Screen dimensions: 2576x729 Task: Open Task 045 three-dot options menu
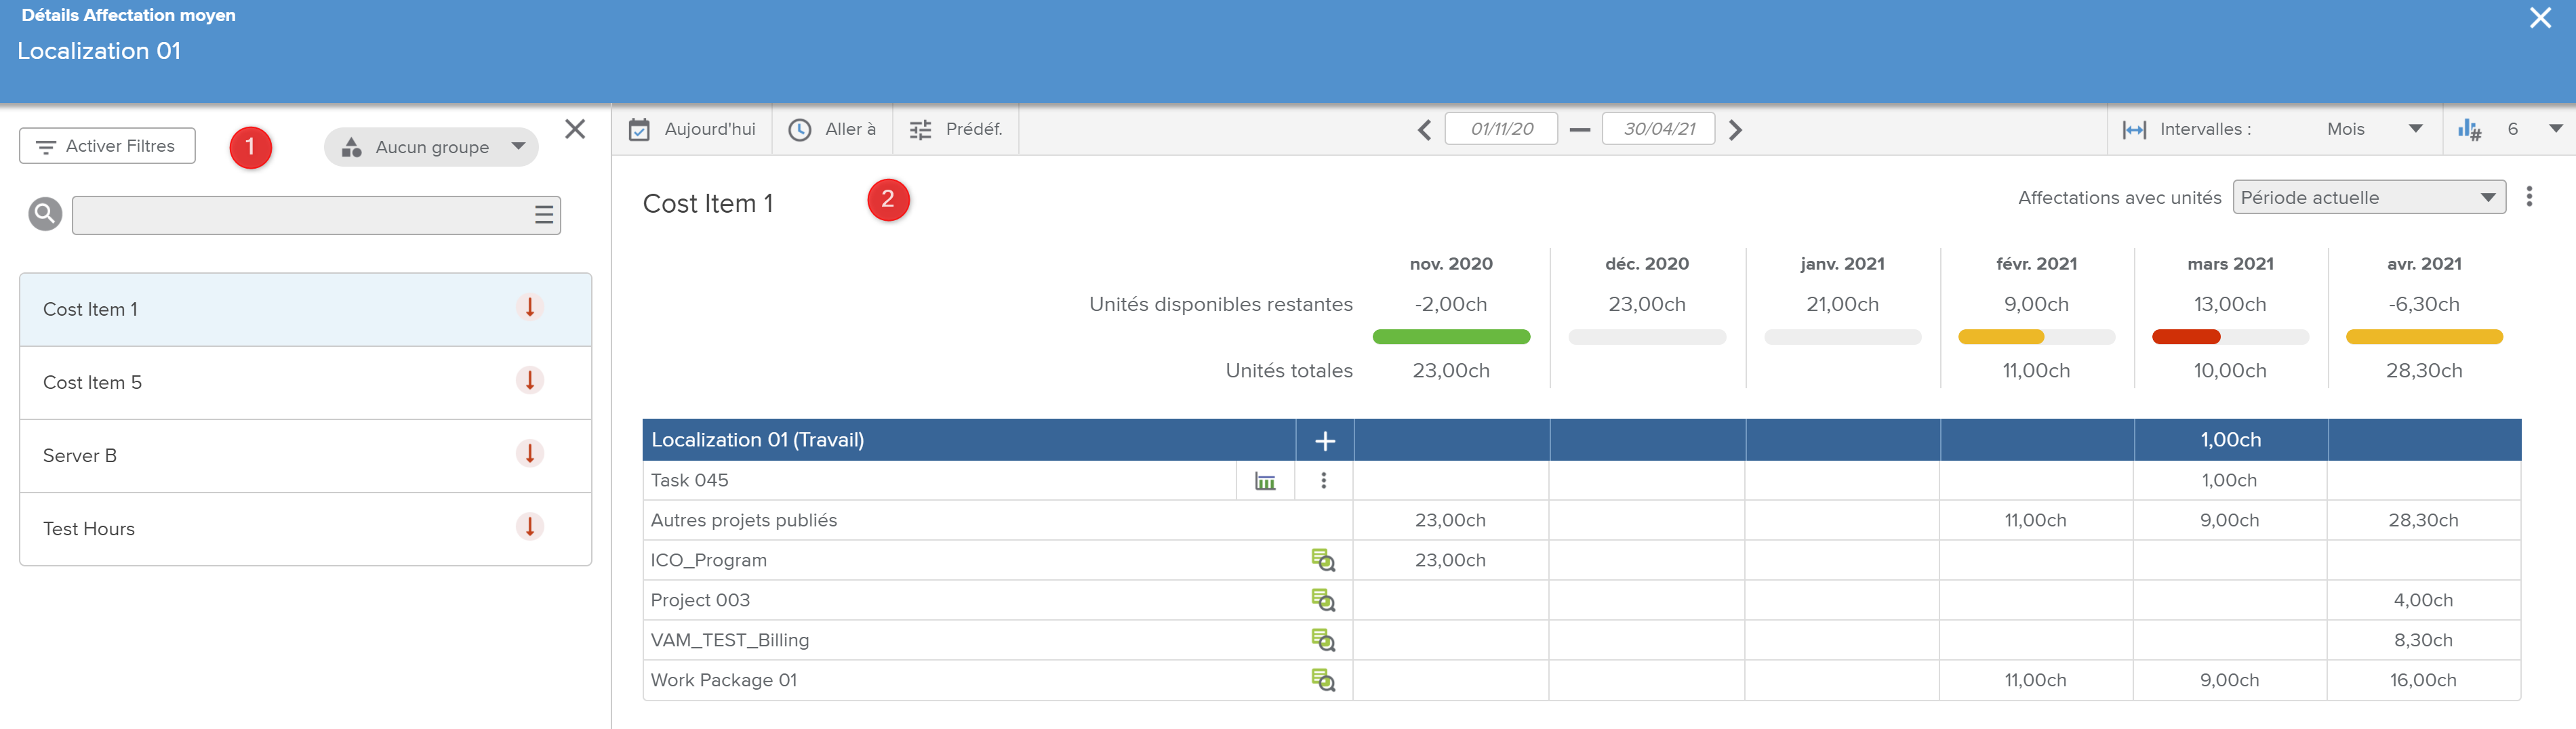tap(1323, 481)
